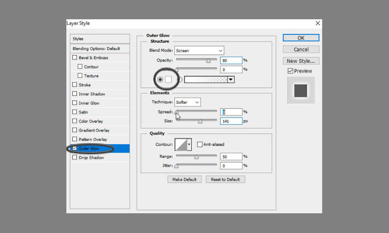Select the solid color radio button

coord(160,80)
